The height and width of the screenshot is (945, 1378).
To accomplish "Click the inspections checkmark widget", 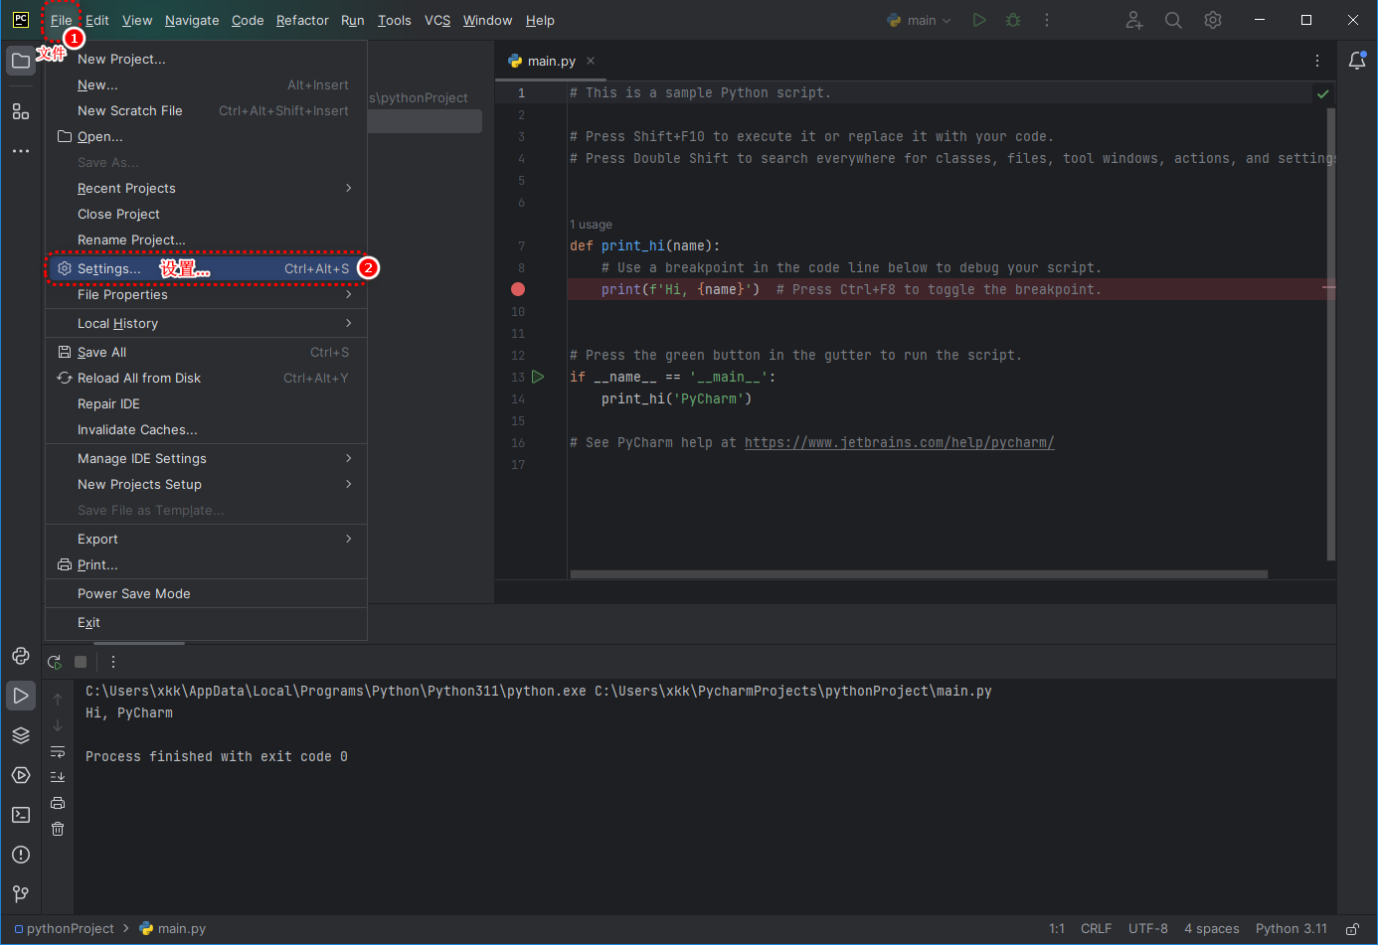I will tap(1323, 93).
